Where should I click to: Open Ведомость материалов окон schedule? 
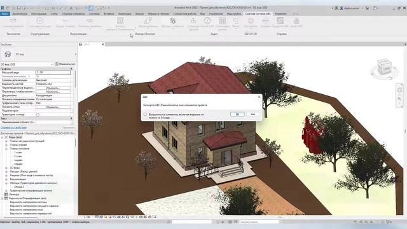27,209
